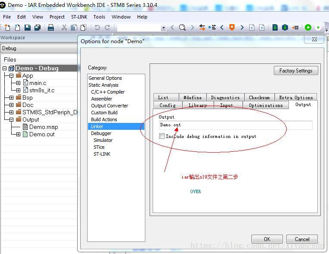Expand the Doc folder
This screenshot has width=329, height=254.
click(11, 105)
